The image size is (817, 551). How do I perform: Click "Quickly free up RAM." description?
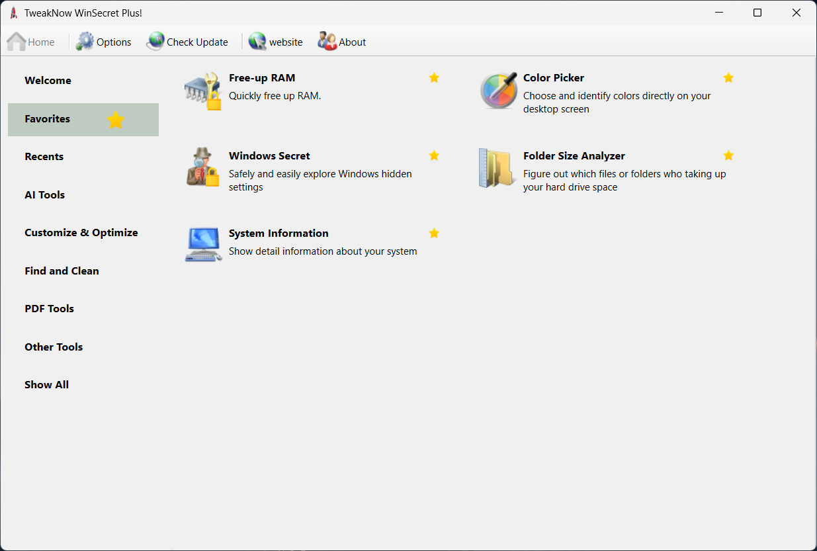click(275, 96)
